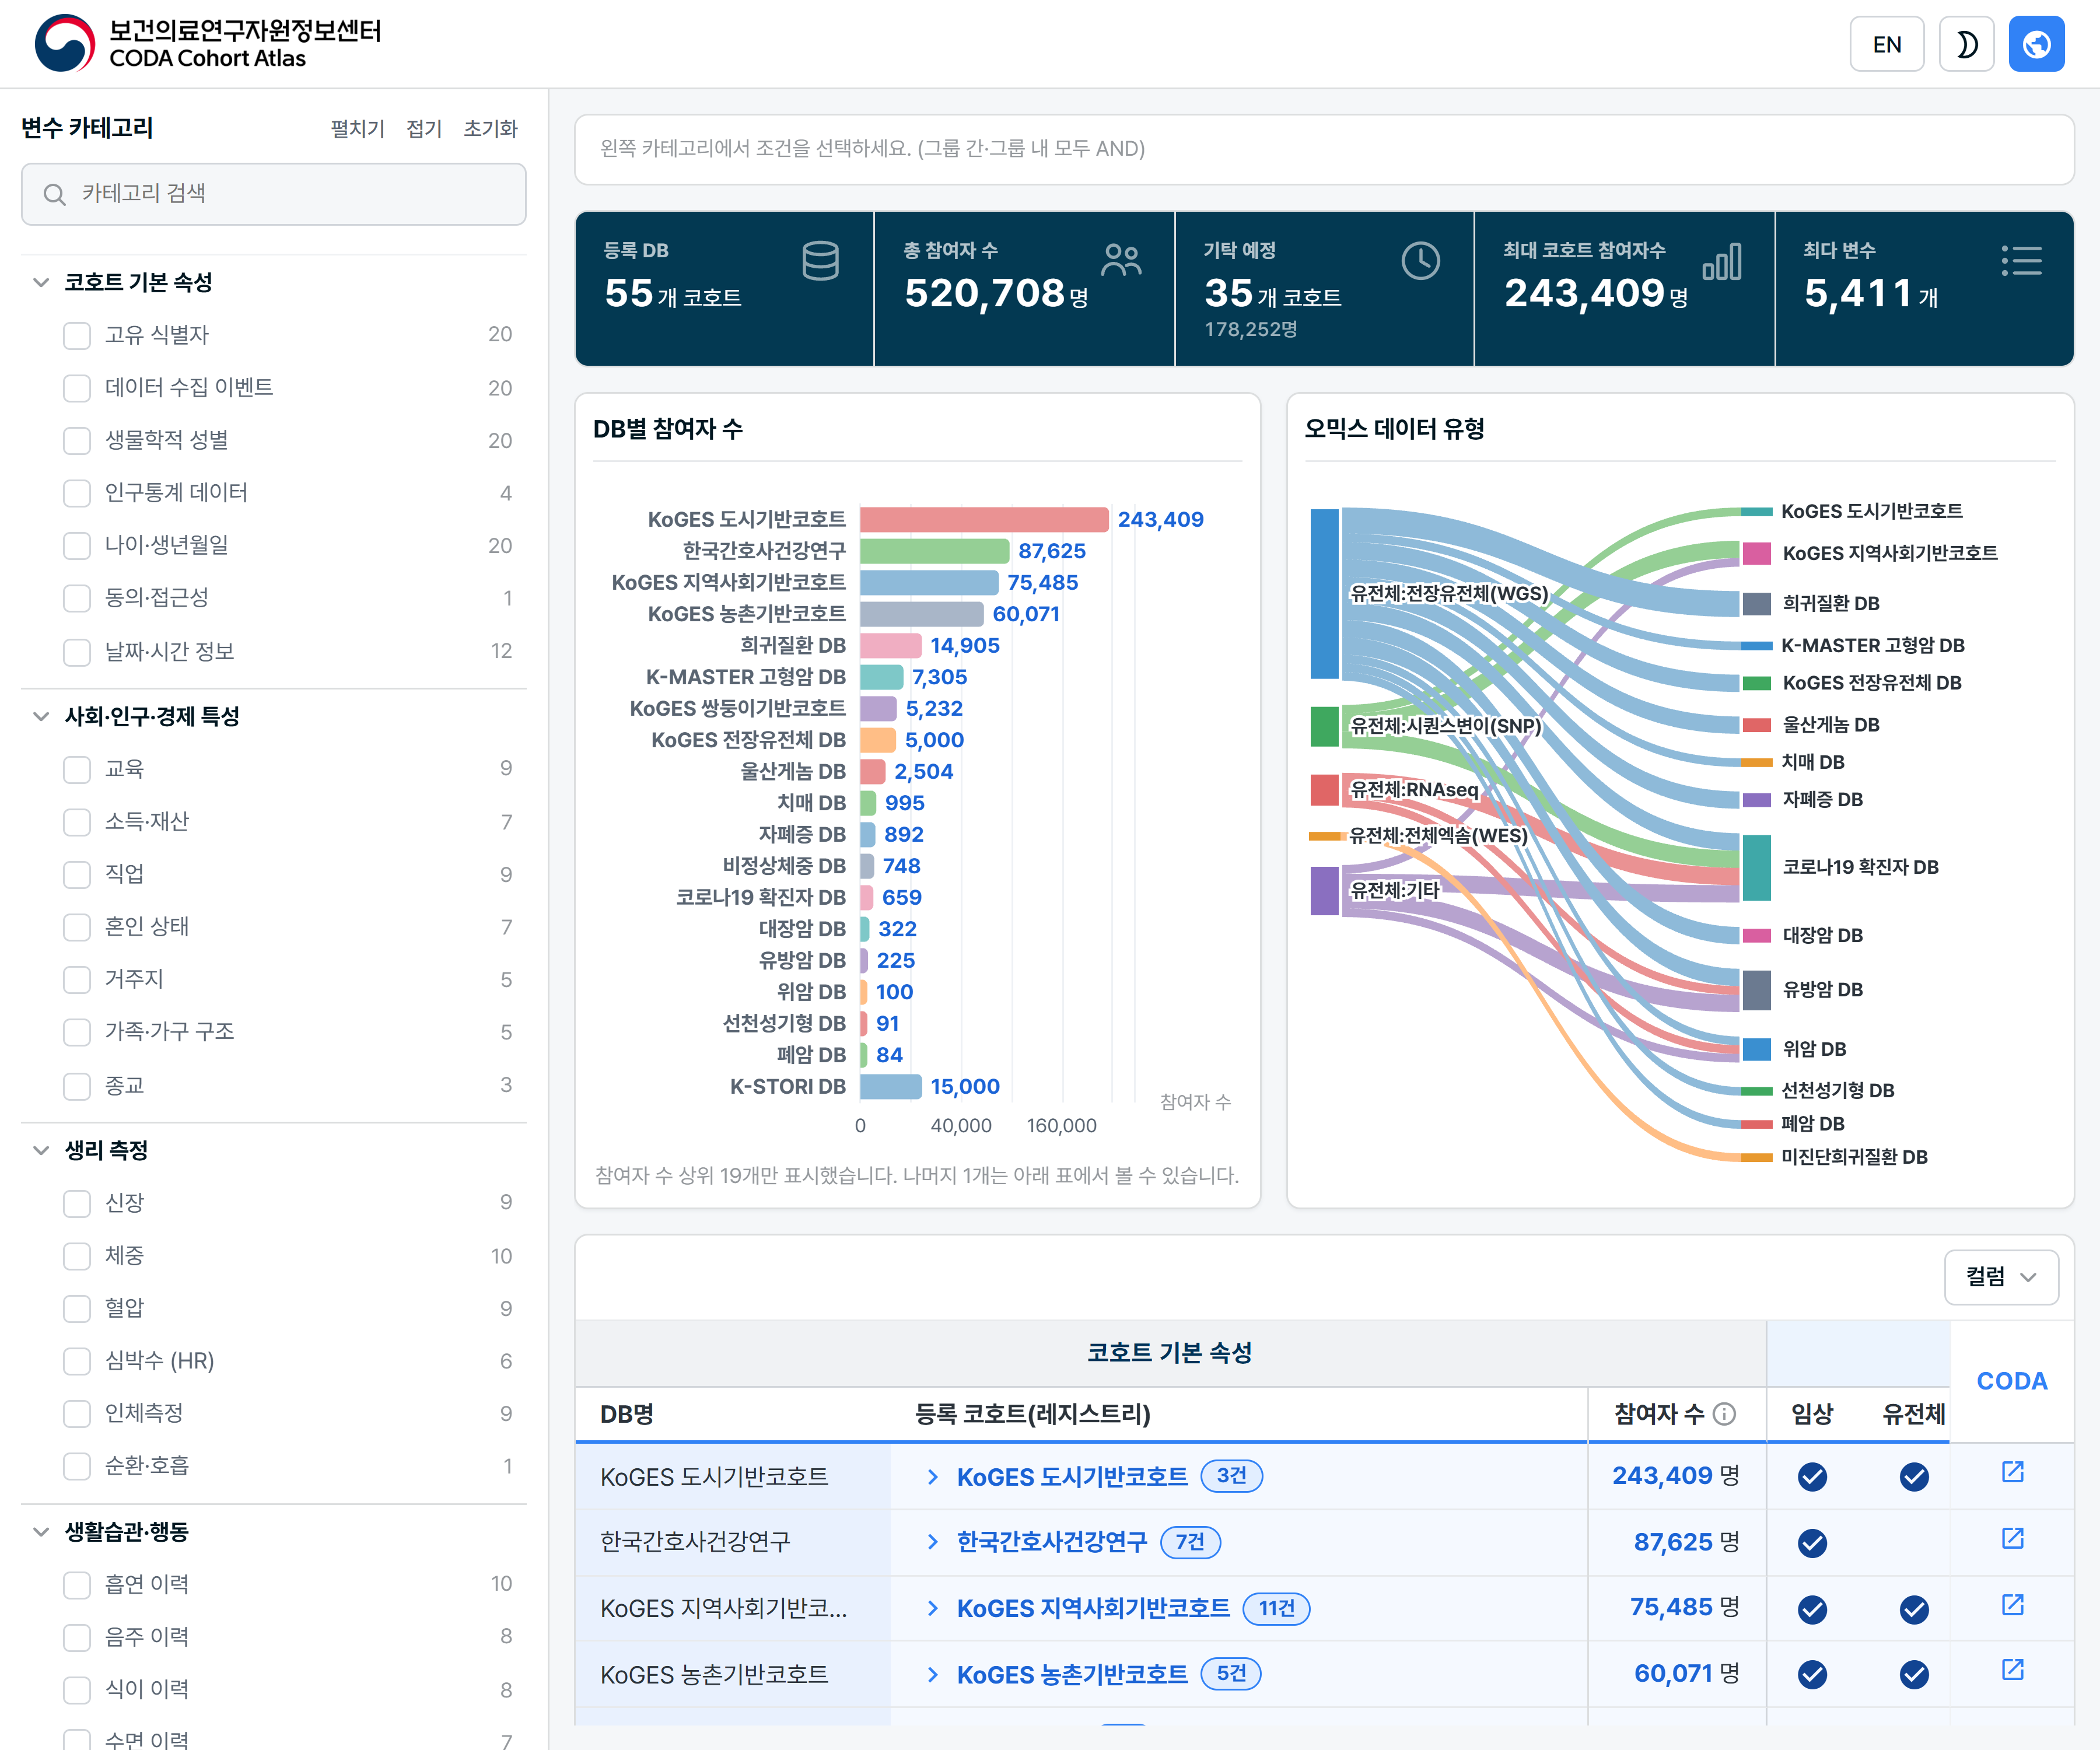
Task: Open the KoGES 지역사회기반코호트 link in the table
Action: pyautogui.click(x=1093, y=1608)
